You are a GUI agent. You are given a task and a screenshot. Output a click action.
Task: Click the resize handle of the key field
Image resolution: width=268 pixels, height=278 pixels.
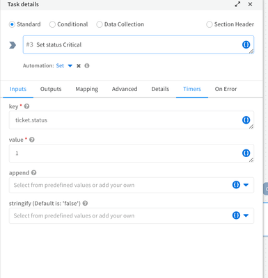click(x=251, y=126)
